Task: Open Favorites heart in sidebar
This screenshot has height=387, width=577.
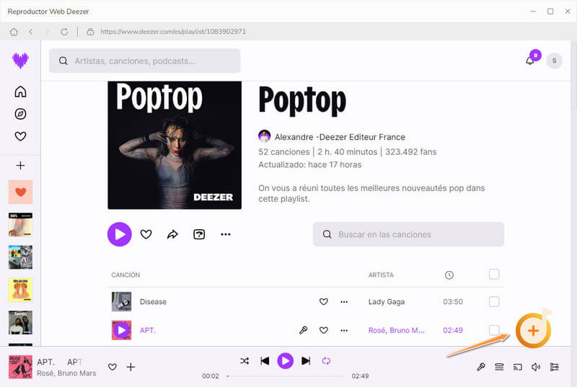Action: click(x=21, y=136)
